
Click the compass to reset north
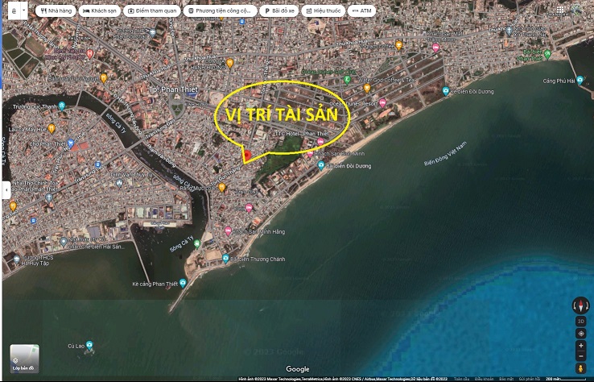pyautogui.click(x=580, y=305)
